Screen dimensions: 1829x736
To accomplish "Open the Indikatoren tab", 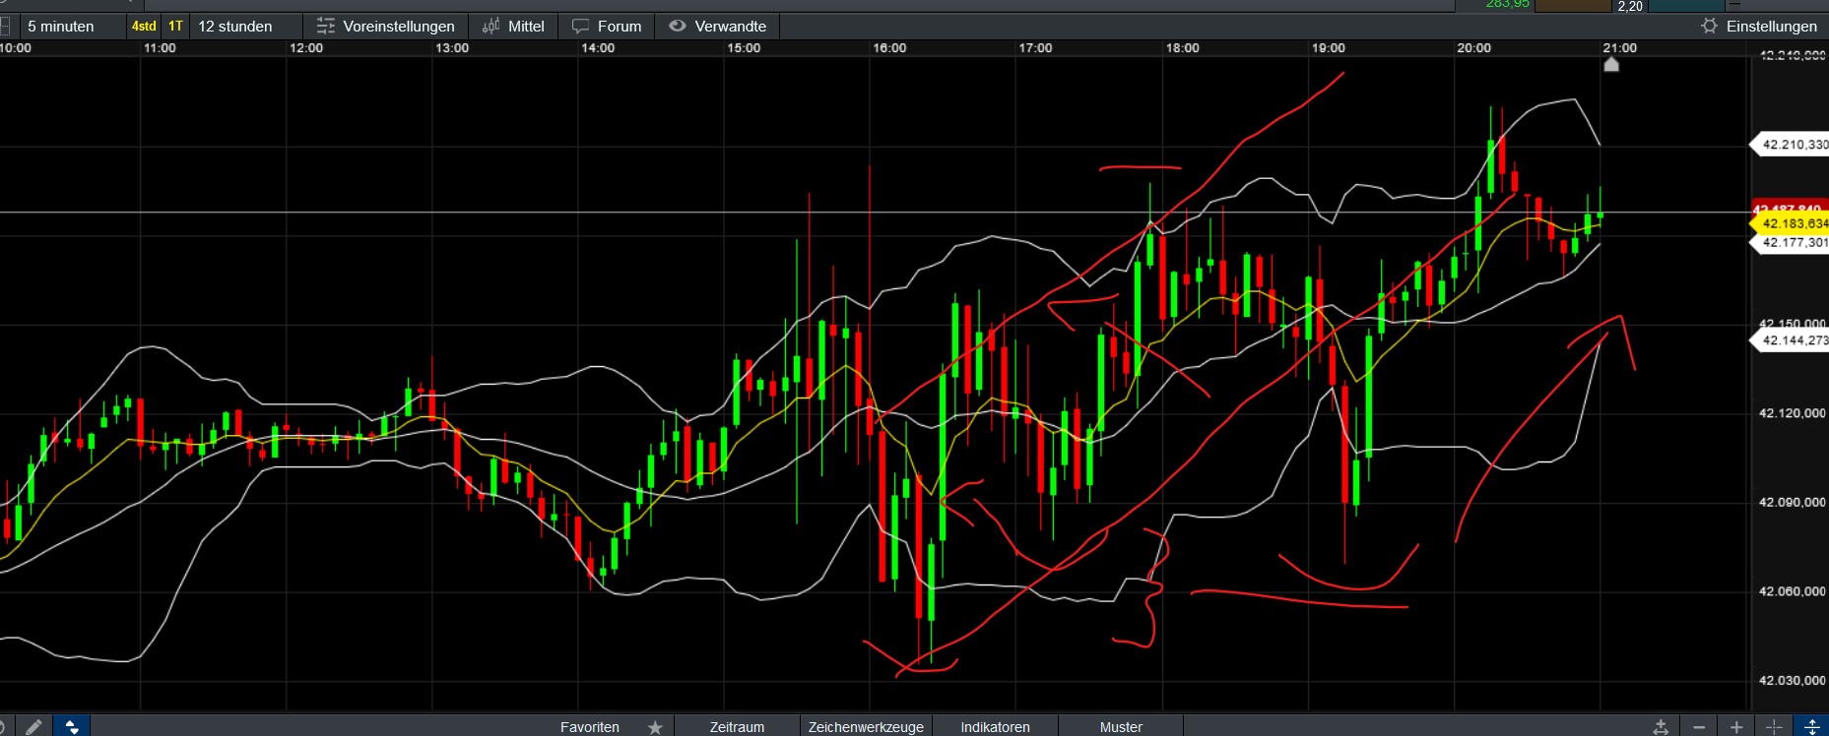I will pos(995,727).
